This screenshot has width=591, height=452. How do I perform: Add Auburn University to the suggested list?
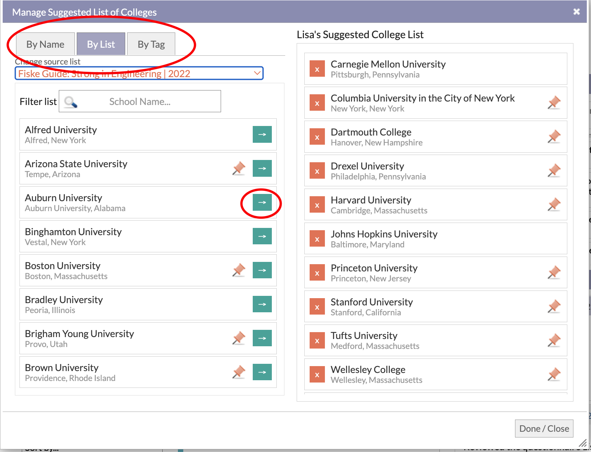pyautogui.click(x=262, y=202)
